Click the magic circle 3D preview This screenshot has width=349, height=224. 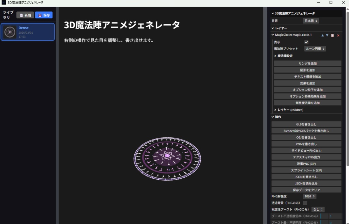point(167,159)
